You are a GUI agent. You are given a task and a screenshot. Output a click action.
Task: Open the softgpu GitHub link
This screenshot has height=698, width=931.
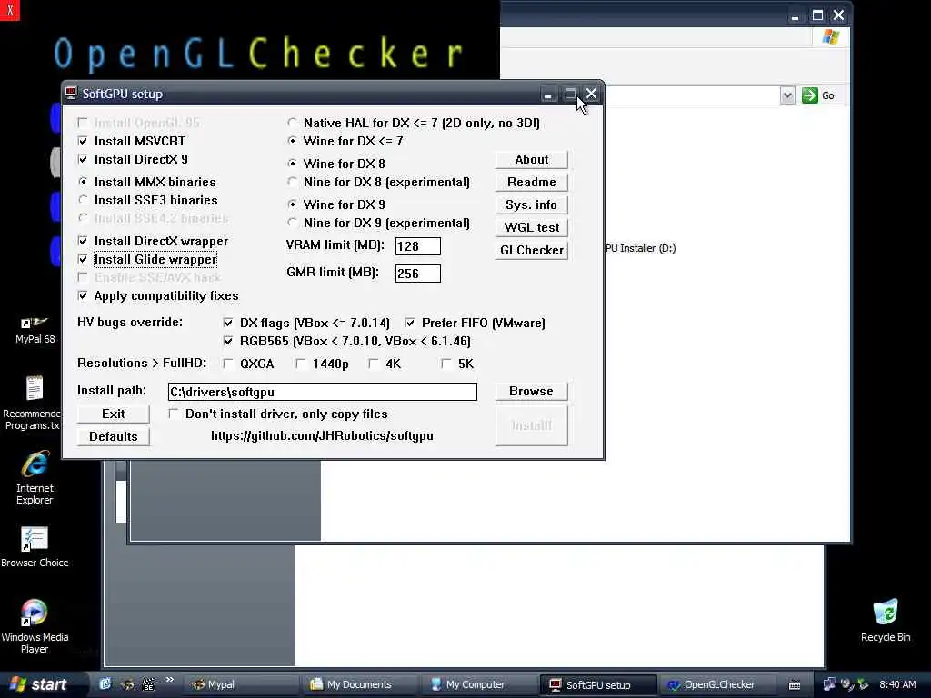[x=322, y=435]
